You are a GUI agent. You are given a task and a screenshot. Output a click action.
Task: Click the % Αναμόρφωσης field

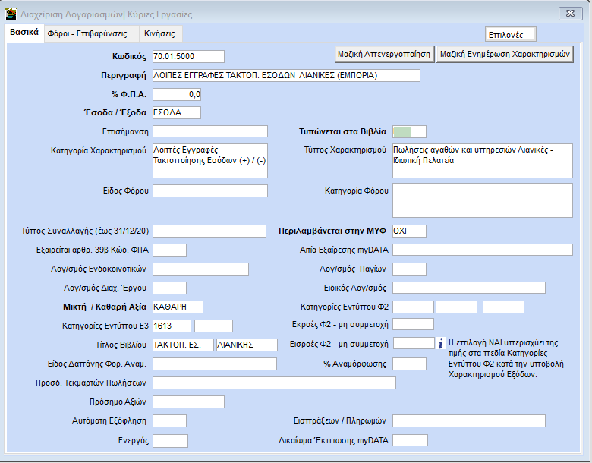409,364
